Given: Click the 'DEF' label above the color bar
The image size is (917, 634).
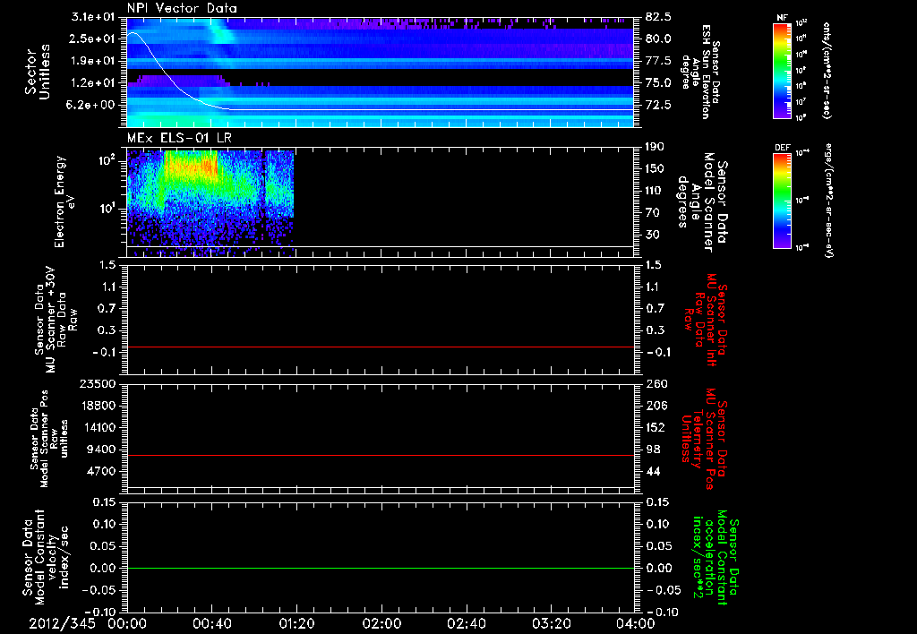Looking at the screenshot, I should click(782, 148).
